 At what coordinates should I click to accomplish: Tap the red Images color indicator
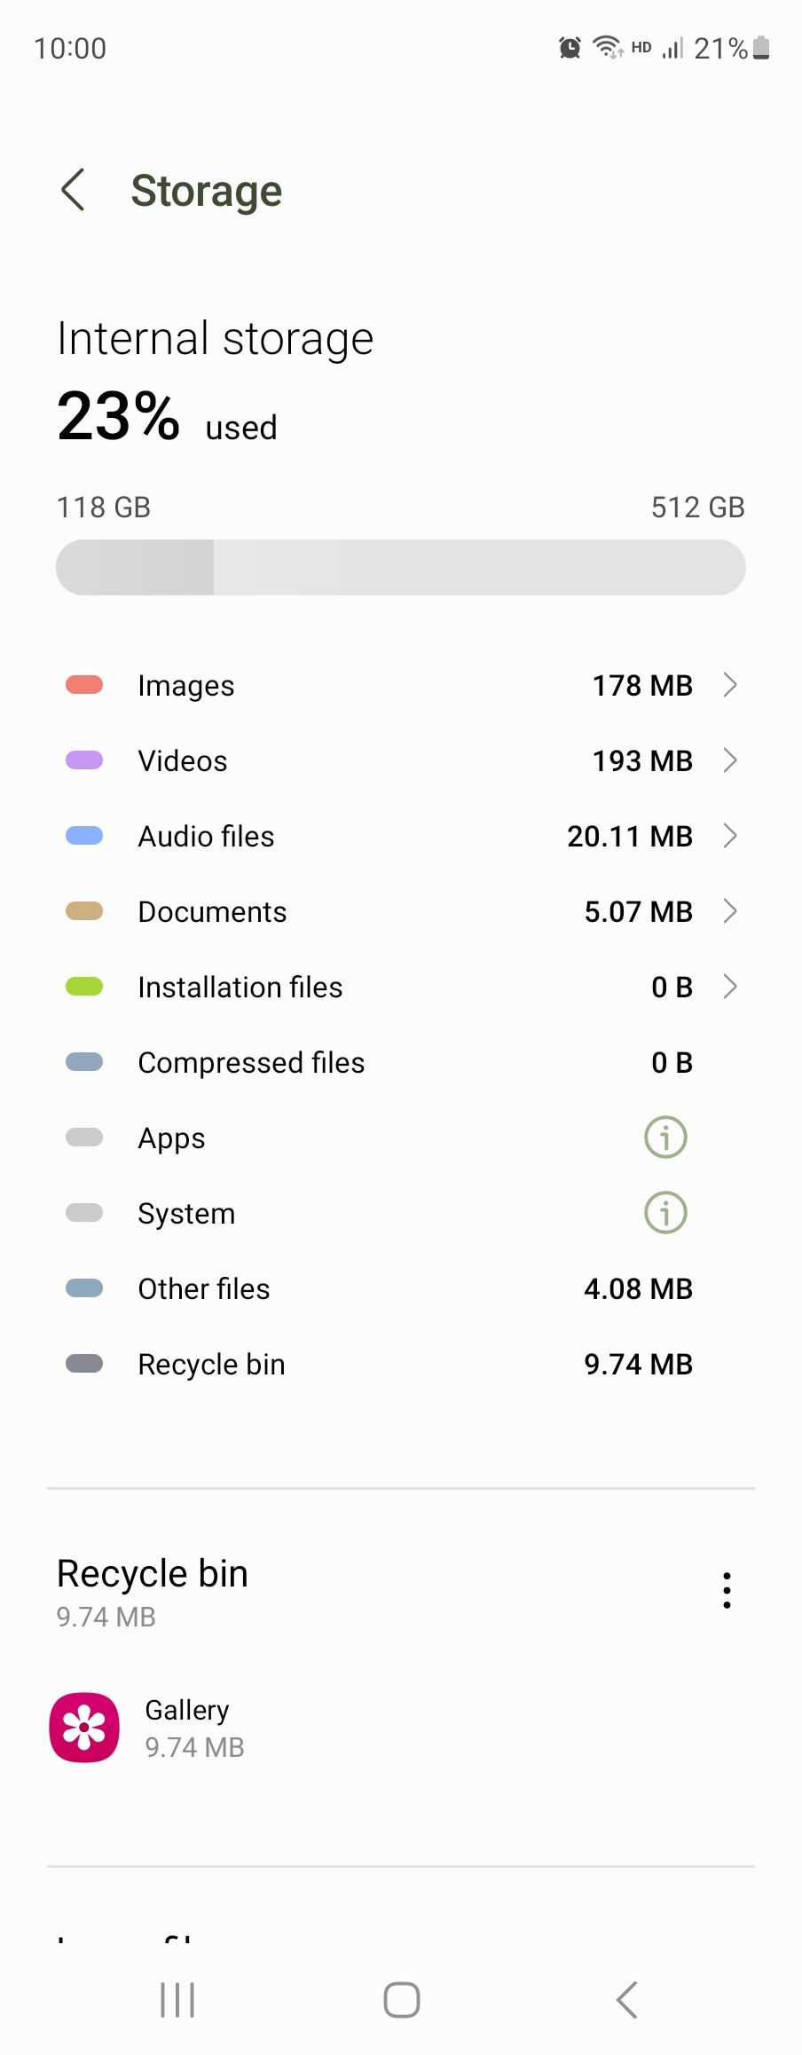click(84, 685)
